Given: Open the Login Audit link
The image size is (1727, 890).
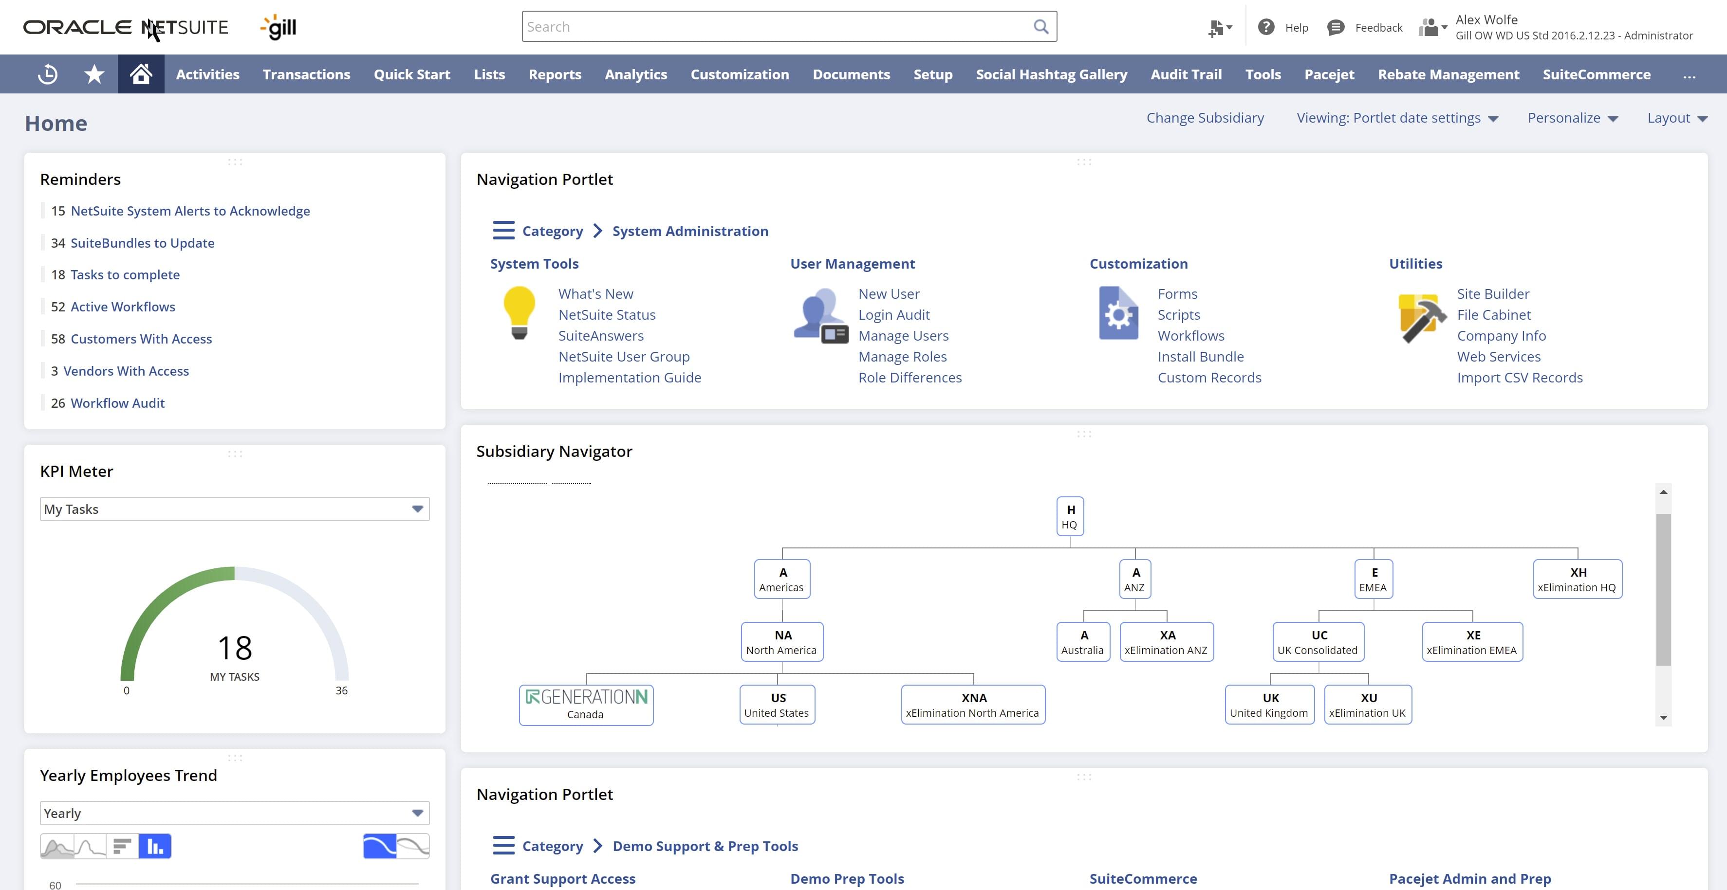Looking at the screenshot, I should [x=893, y=315].
